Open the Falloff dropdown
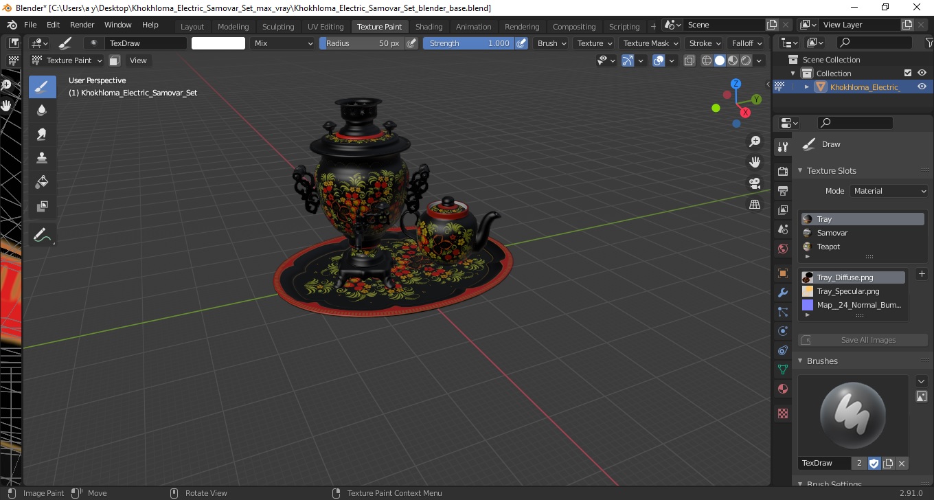The image size is (934, 500). coord(747,43)
